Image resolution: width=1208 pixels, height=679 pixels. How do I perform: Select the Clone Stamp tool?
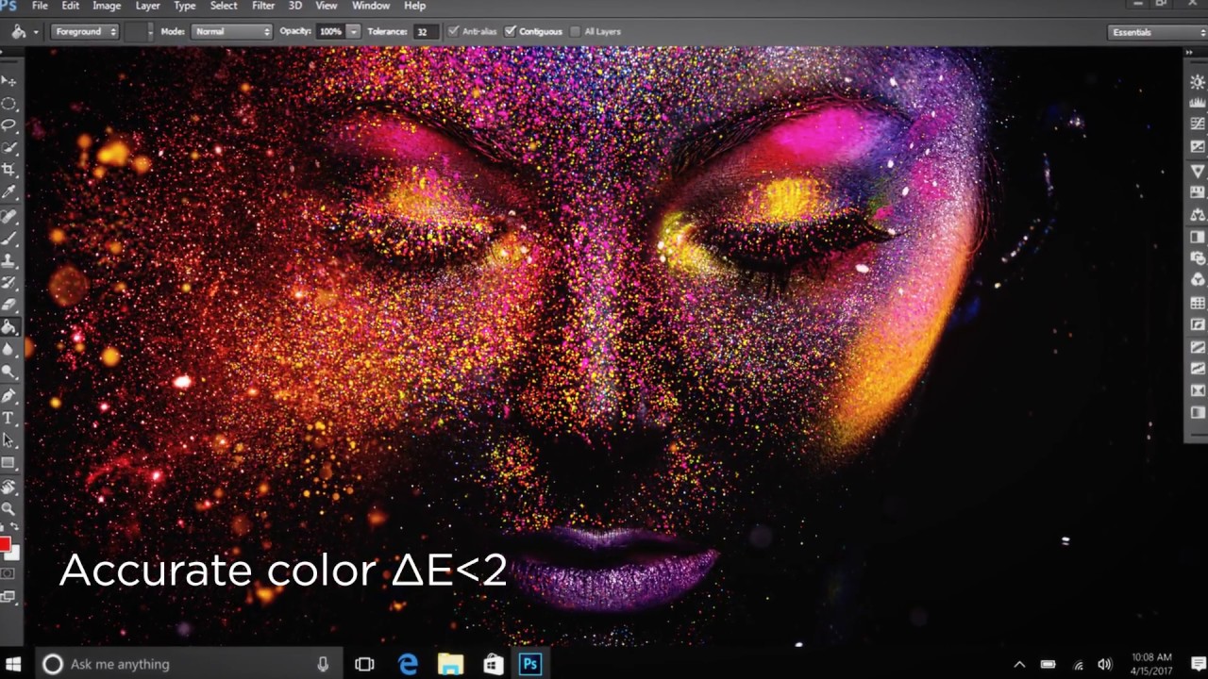coord(8,260)
